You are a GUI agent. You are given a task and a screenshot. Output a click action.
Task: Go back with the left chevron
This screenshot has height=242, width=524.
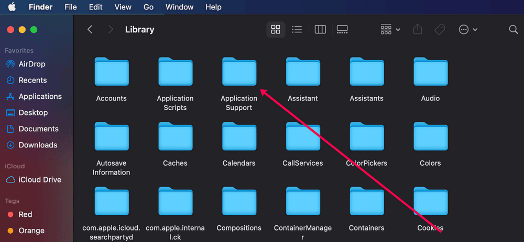[x=90, y=30]
